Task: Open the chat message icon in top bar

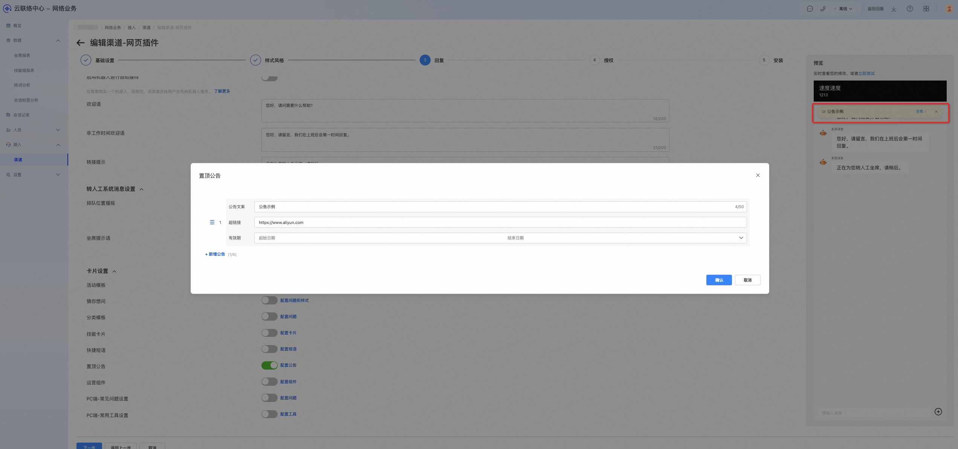Action: click(810, 9)
